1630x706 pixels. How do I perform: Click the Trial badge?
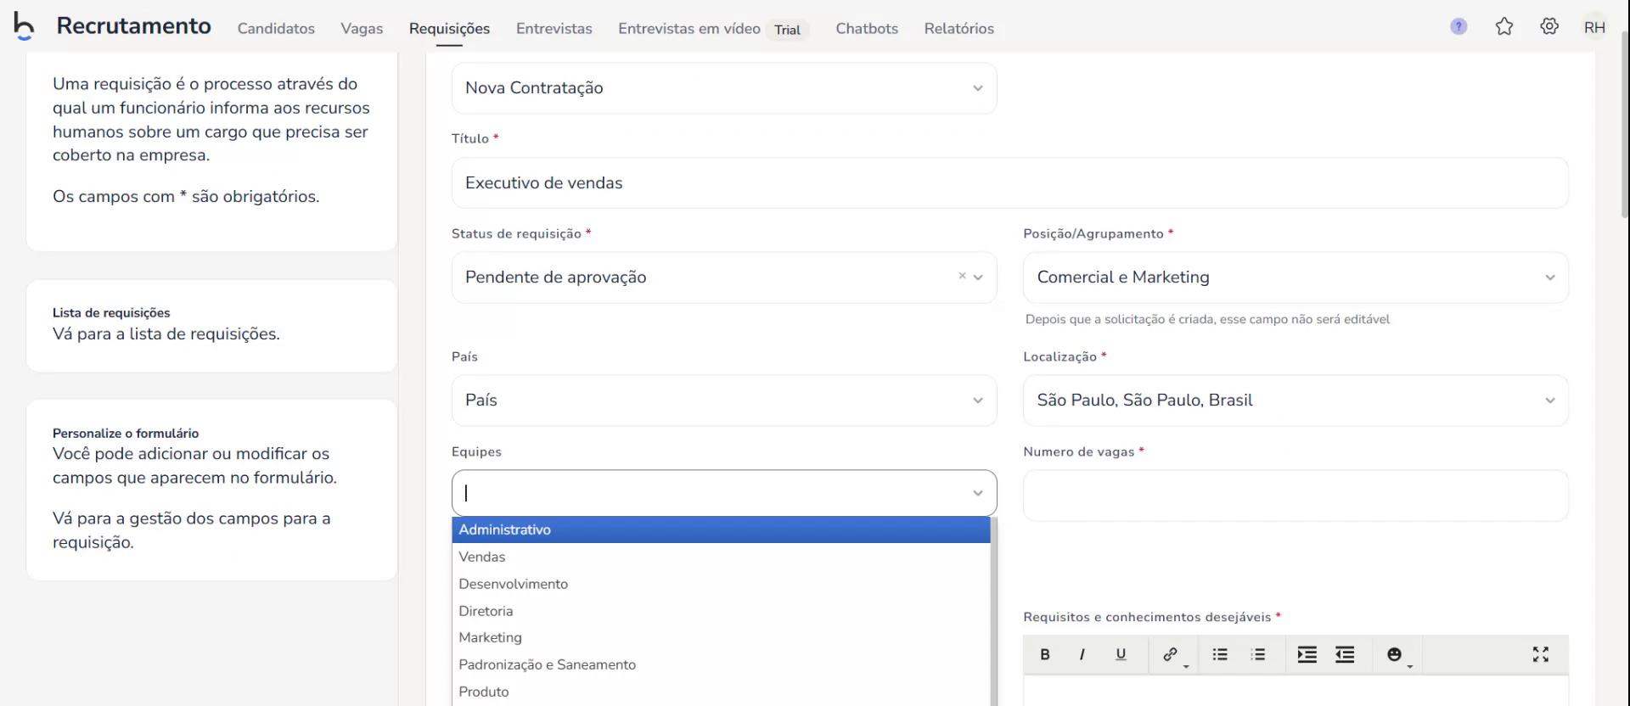pos(787,30)
